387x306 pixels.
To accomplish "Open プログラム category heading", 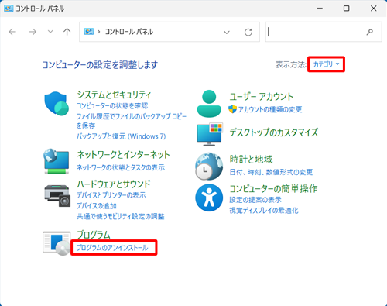I will [x=94, y=235].
